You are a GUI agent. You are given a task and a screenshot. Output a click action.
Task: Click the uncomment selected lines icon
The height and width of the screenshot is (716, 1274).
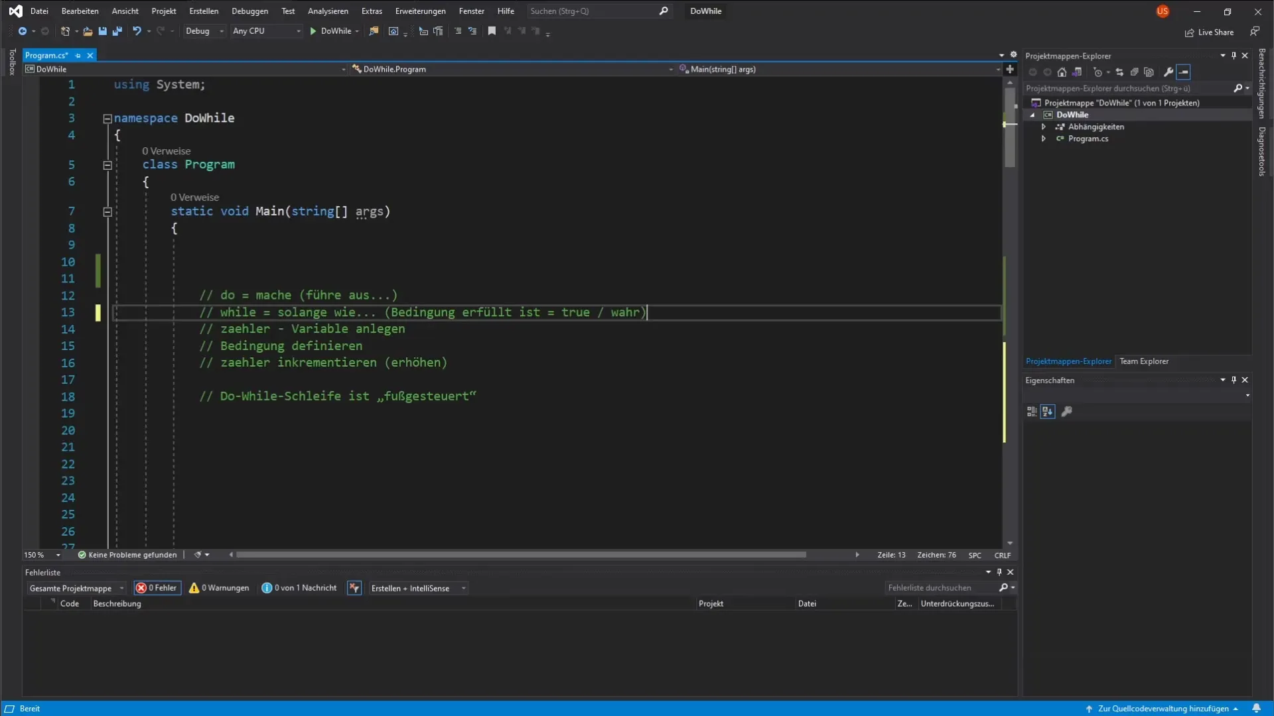[472, 31]
